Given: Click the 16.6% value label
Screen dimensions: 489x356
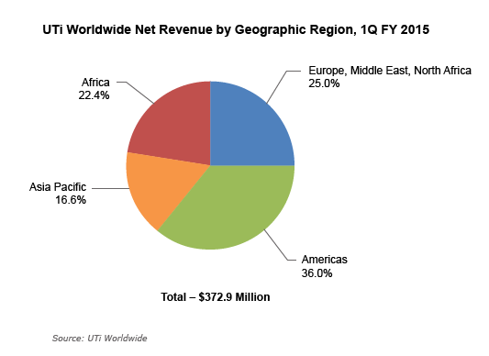Looking at the screenshot, I should 71,200.
